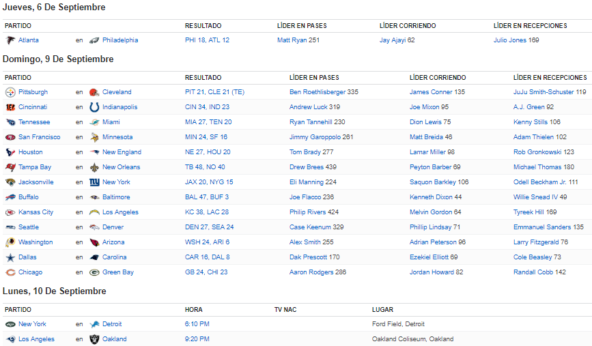Click the Miami Dolphins team logo
The width and height of the screenshot is (592, 346).
[x=94, y=122]
